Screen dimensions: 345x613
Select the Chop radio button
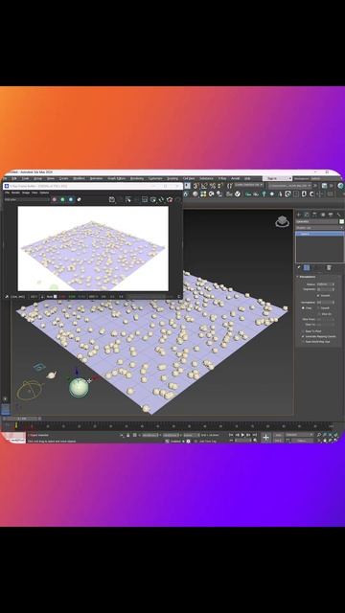[x=304, y=308]
